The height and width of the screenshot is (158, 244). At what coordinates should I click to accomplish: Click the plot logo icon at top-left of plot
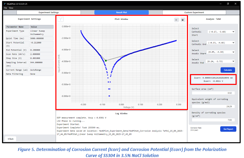(x=60, y=19)
